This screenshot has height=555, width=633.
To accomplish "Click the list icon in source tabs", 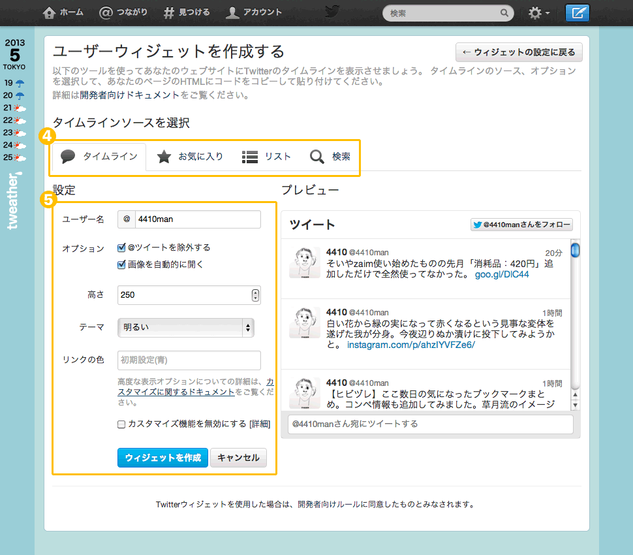I will 250,157.
